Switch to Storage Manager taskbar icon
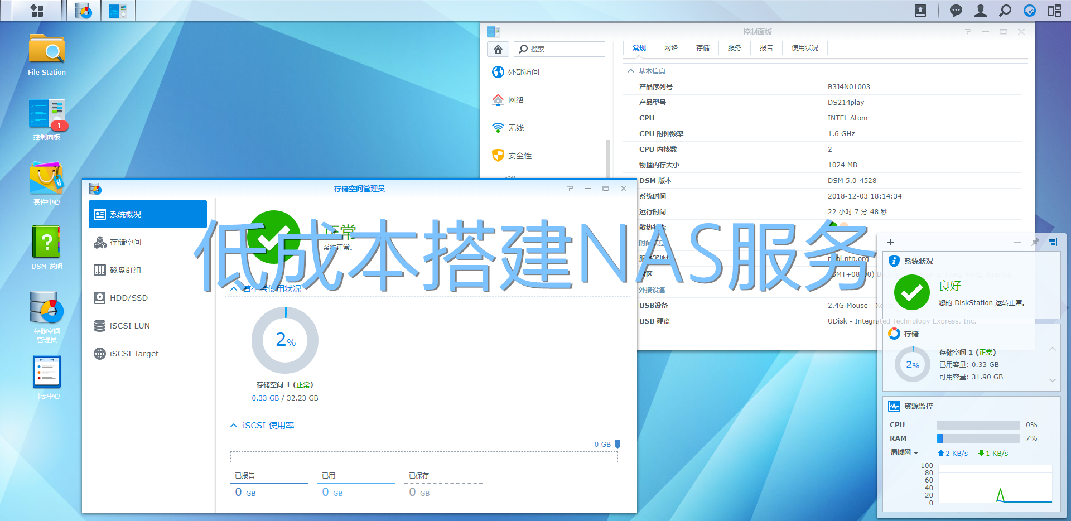This screenshot has width=1071, height=521. click(x=84, y=11)
